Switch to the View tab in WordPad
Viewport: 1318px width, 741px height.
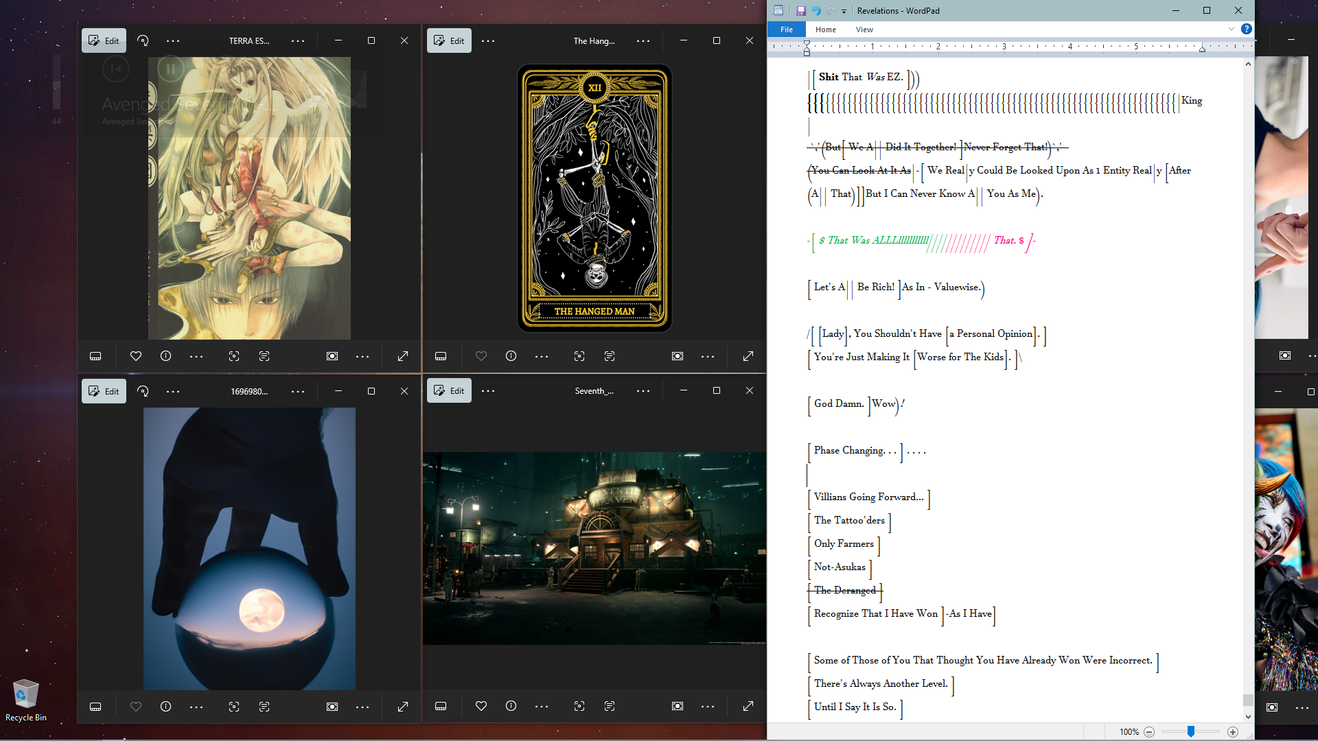click(x=864, y=30)
